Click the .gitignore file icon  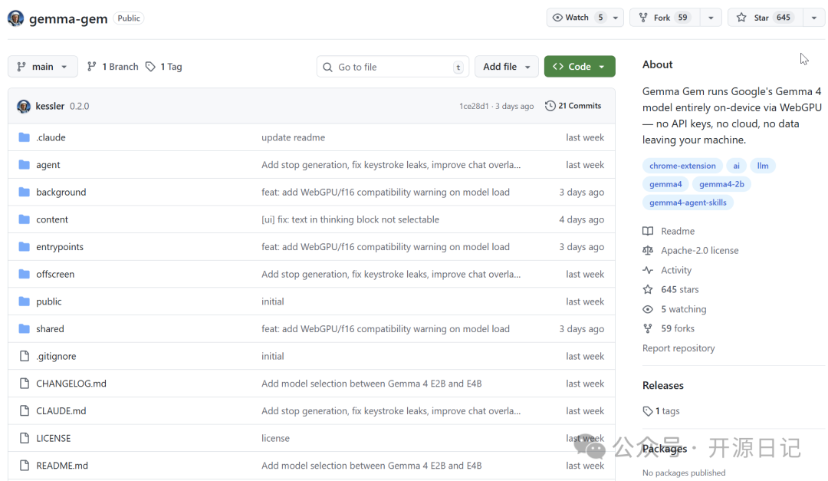coord(25,356)
